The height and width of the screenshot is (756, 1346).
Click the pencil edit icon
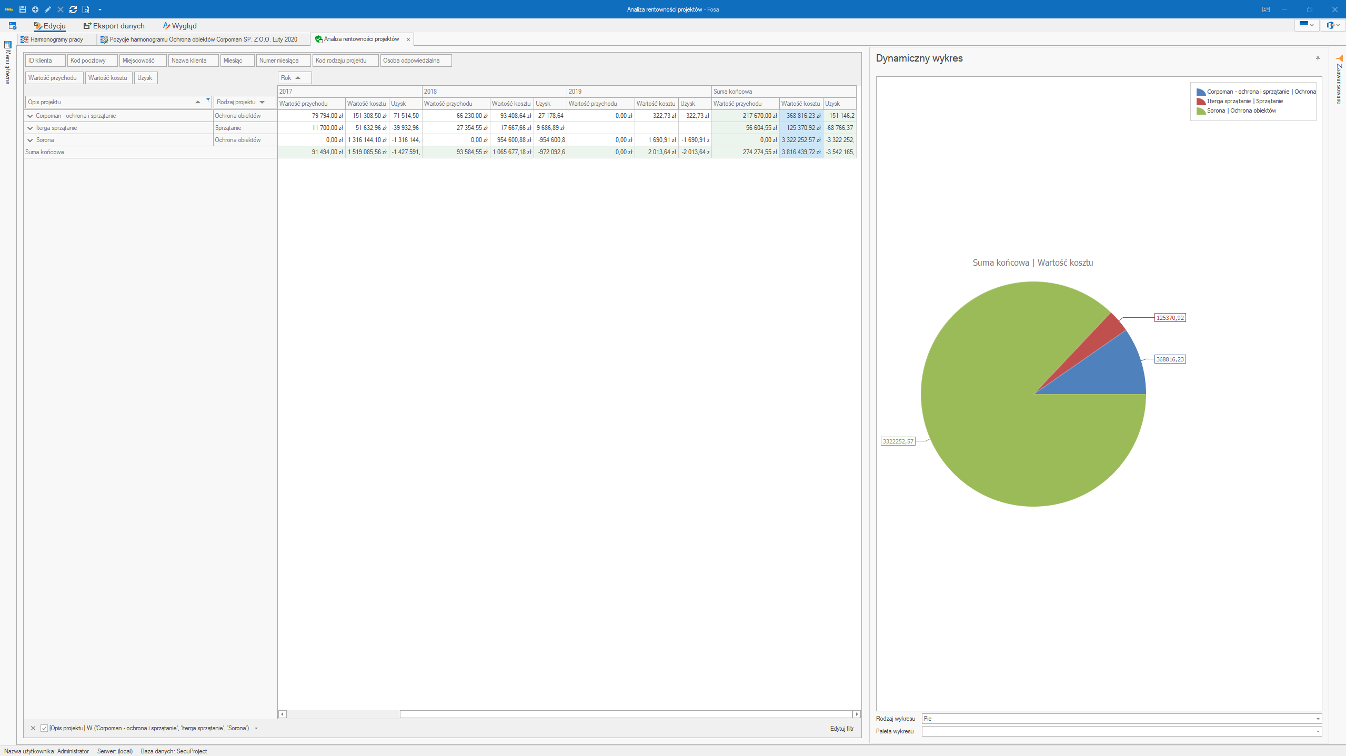48,9
